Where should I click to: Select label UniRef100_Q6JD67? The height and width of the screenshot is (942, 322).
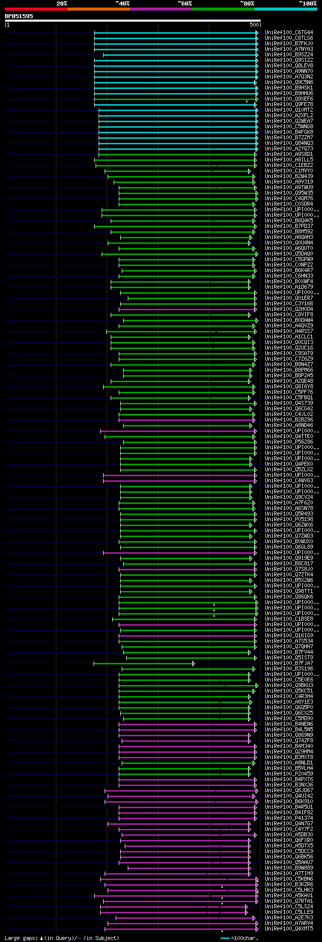tap(289, 791)
